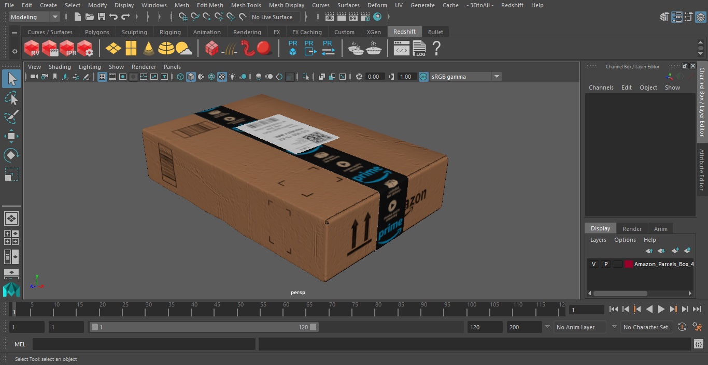Switch to the Render layer tab
Image resolution: width=708 pixels, height=365 pixels.
pos(632,229)
